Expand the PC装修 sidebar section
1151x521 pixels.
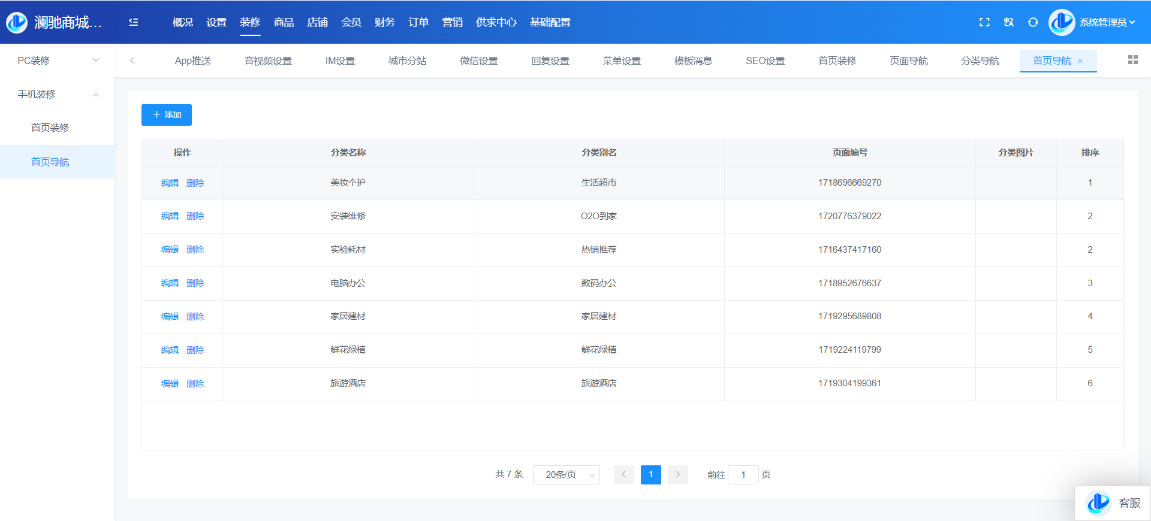coord(57,60)
